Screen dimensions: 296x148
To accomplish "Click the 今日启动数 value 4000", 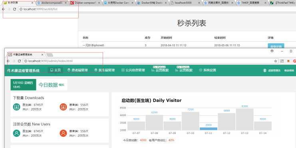I will tap(143, 140).
